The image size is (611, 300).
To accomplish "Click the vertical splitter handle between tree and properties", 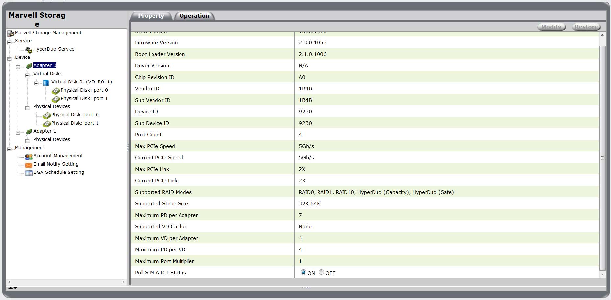I will (128, 148).
